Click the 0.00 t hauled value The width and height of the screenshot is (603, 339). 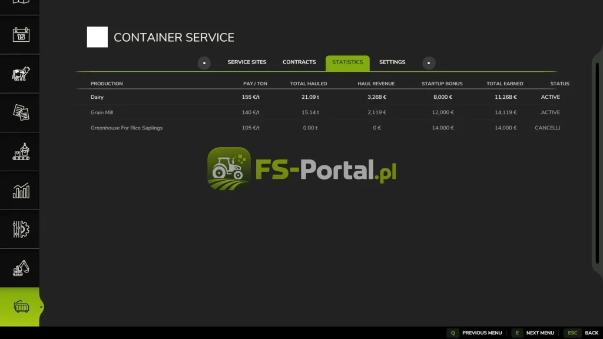[x=310, y=128]
